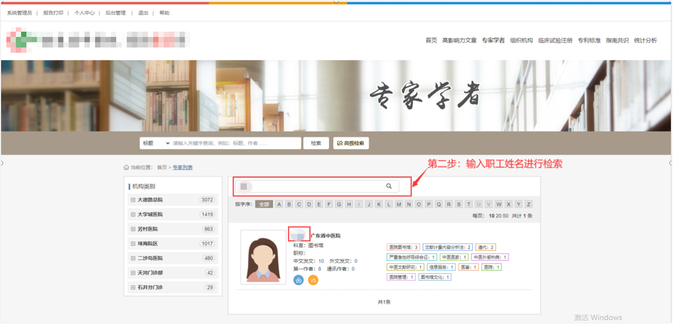Expand the 大学城医院 category
The image size is (673, 324).
133,215
